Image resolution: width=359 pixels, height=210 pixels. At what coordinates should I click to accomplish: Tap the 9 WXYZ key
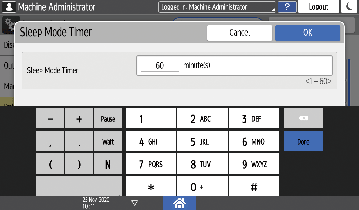click(x=253, y=164)
